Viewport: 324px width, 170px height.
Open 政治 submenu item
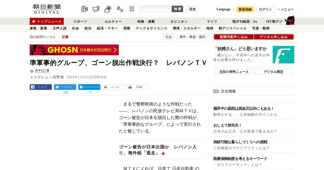click(88, 28)
